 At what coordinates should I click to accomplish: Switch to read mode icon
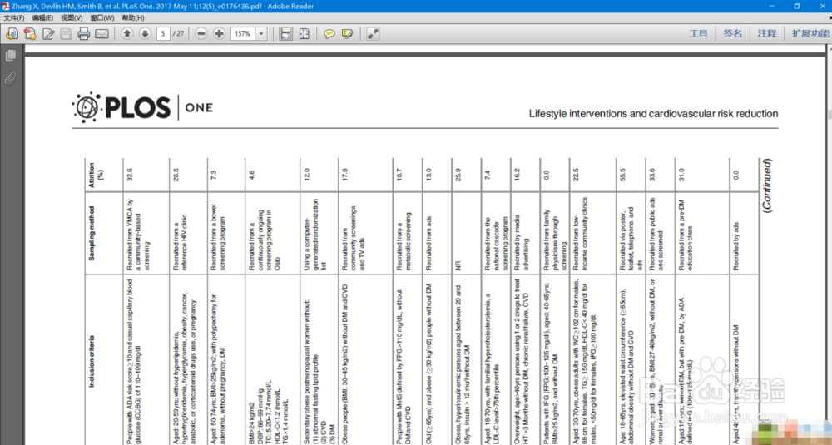pos(373,34)
